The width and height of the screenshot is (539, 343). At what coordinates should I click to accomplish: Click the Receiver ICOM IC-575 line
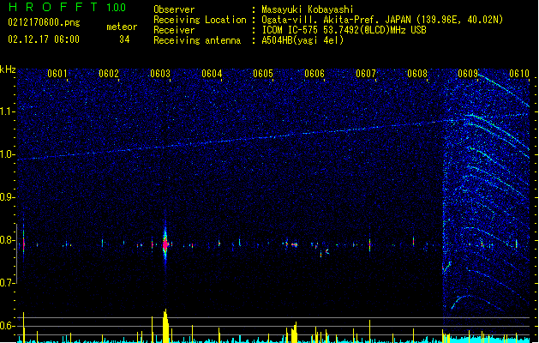coord(344,30)
